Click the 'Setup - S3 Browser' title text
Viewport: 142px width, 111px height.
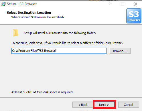point(22,4)
